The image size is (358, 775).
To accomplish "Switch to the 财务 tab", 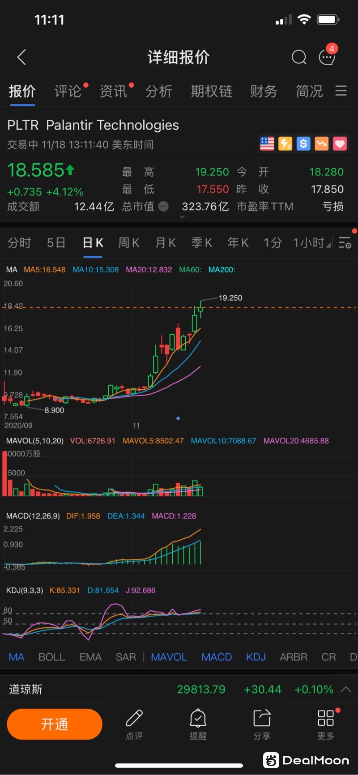I will (x=264, y=91).
